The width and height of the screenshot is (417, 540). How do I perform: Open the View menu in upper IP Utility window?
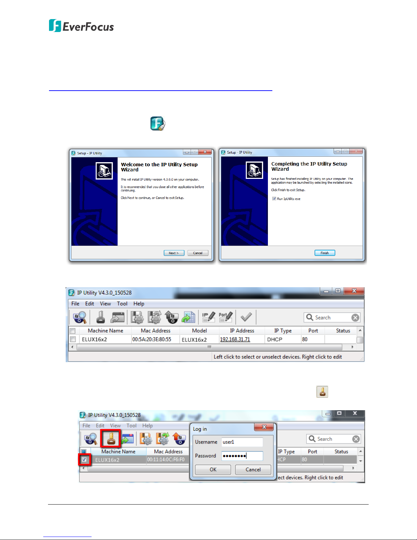point(105,304)
